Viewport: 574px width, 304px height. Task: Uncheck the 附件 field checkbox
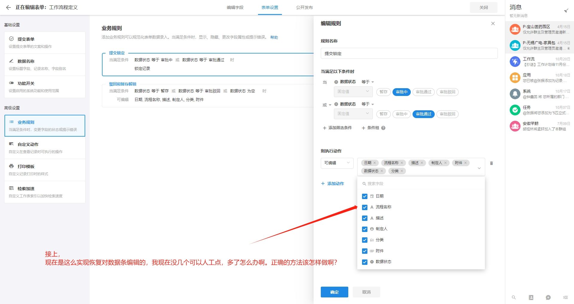[x=365, y=251]
